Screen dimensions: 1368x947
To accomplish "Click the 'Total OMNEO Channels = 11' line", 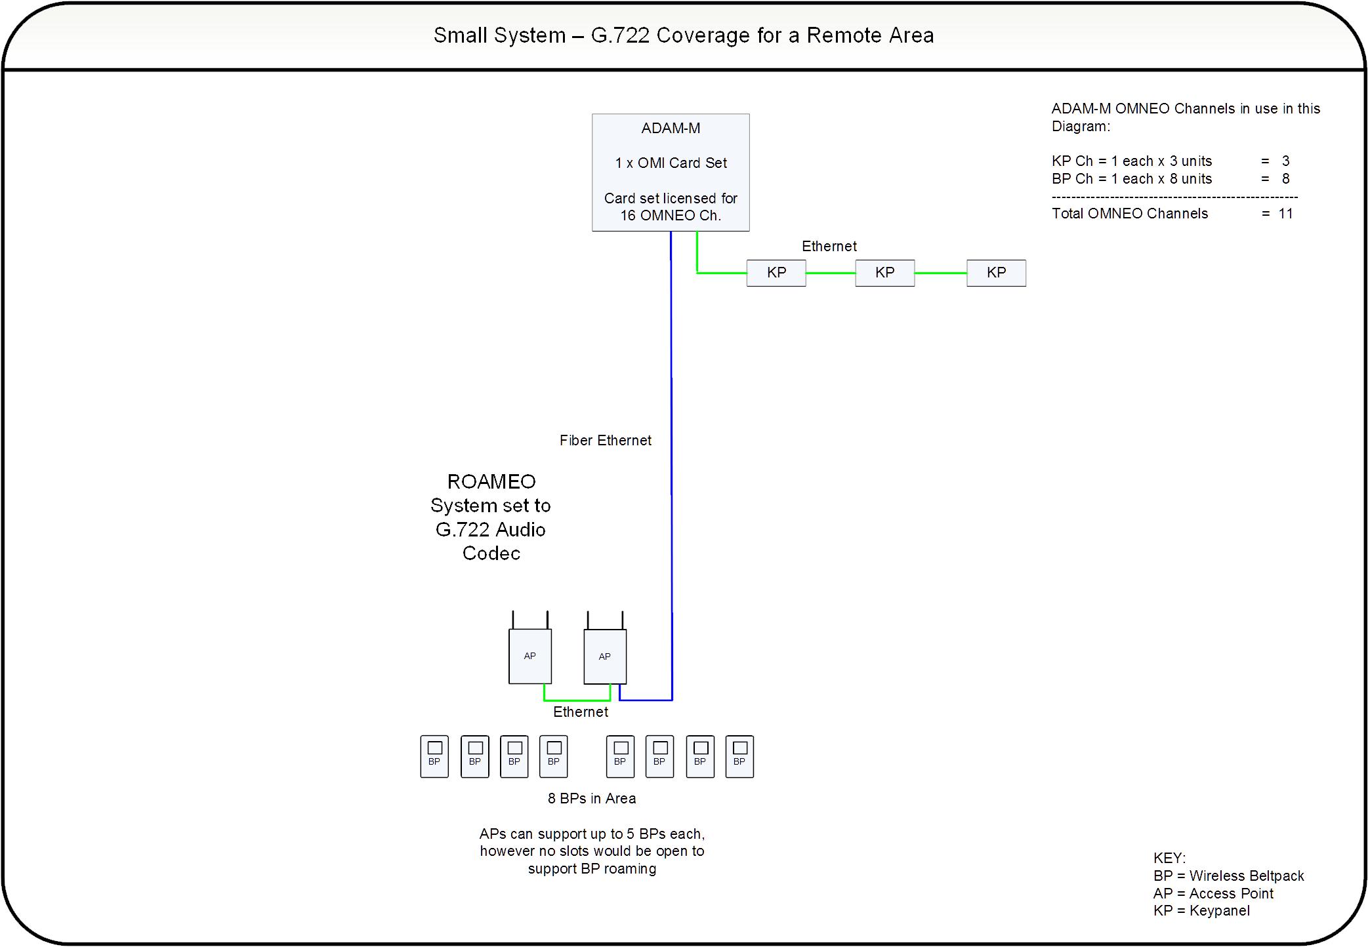I will (1172, 214).
